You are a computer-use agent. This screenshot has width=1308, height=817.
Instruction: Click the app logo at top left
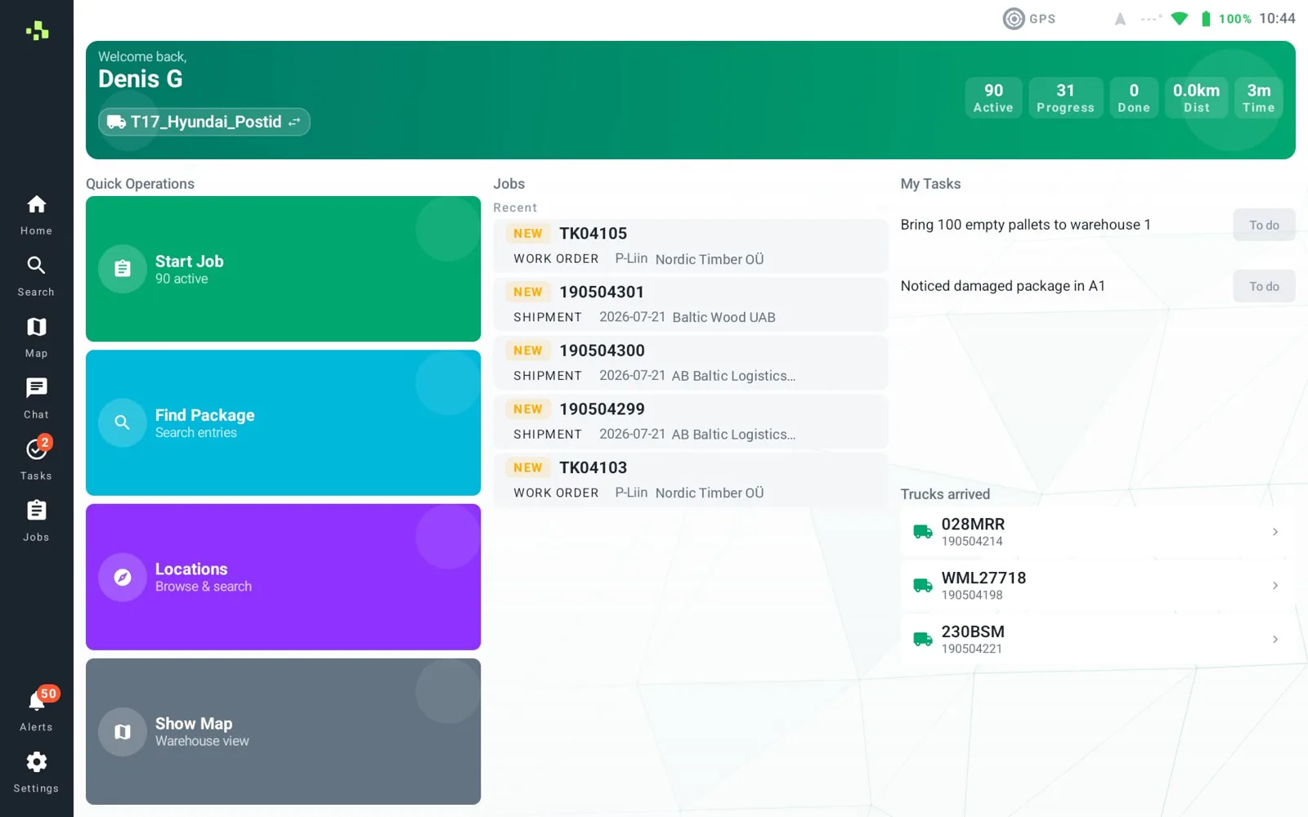[37, 31]
